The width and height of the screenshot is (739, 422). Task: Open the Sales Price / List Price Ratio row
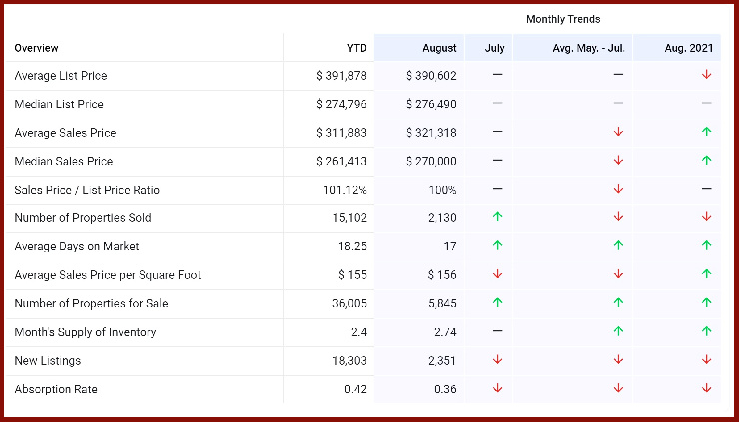(x=87, y=190)
